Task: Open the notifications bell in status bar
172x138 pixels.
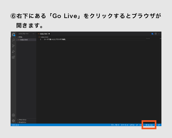Action: point(159,125)
